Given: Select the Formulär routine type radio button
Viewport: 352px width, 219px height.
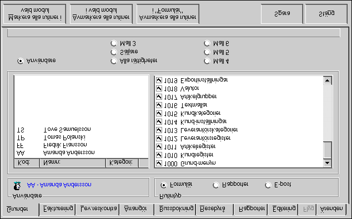Looking at the screenshot, I should 164,185.
